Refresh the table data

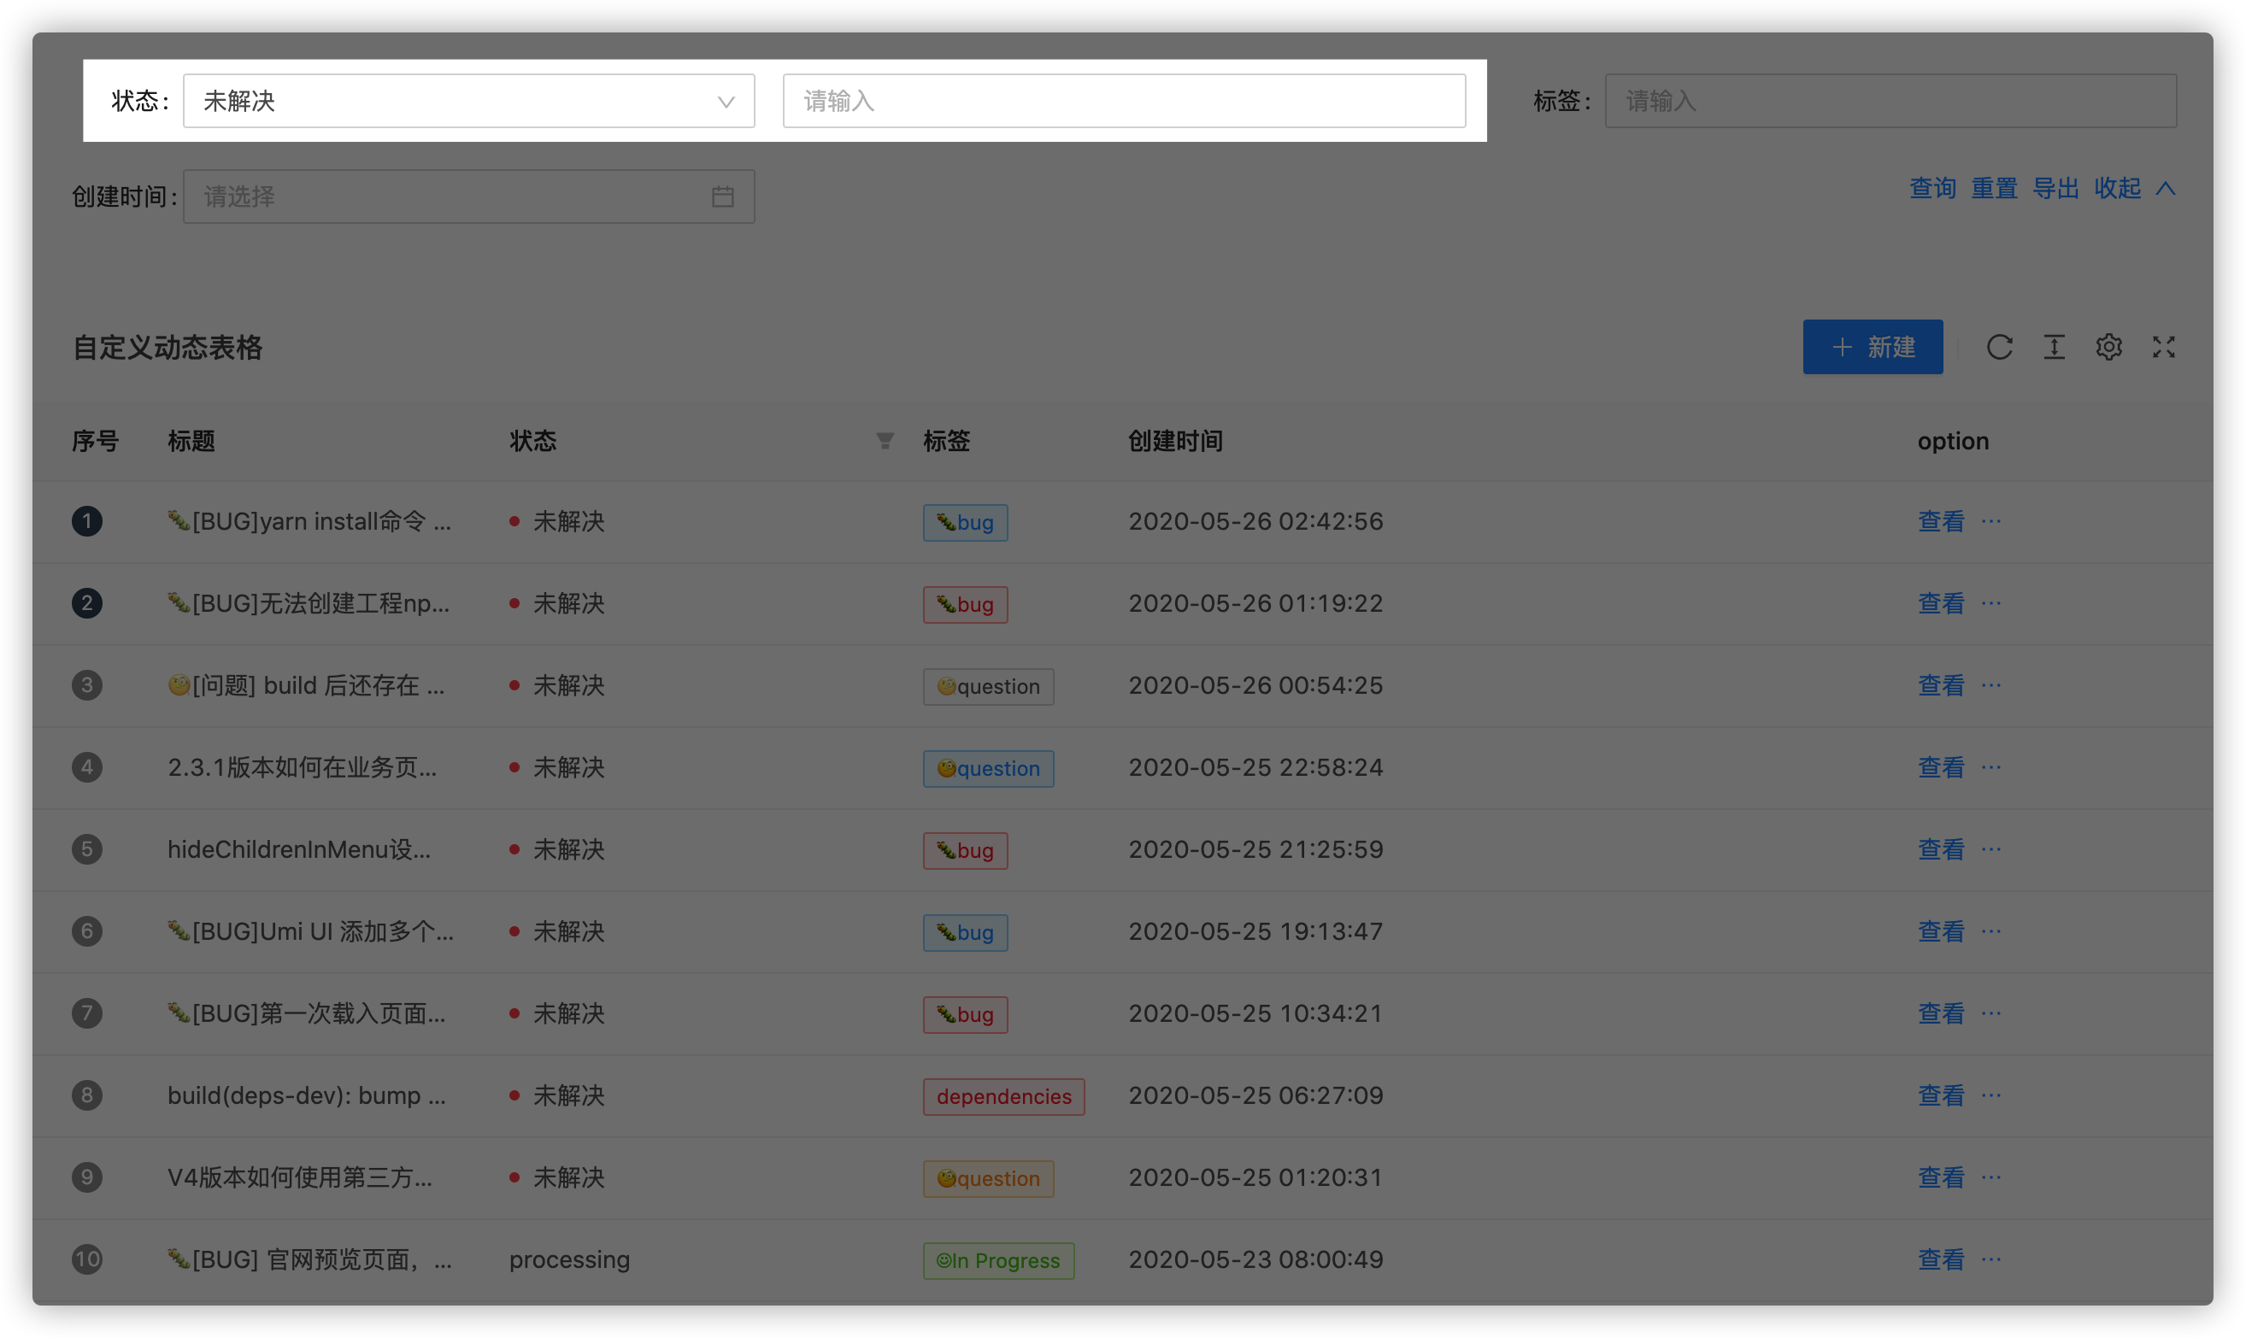[2000, 347]
